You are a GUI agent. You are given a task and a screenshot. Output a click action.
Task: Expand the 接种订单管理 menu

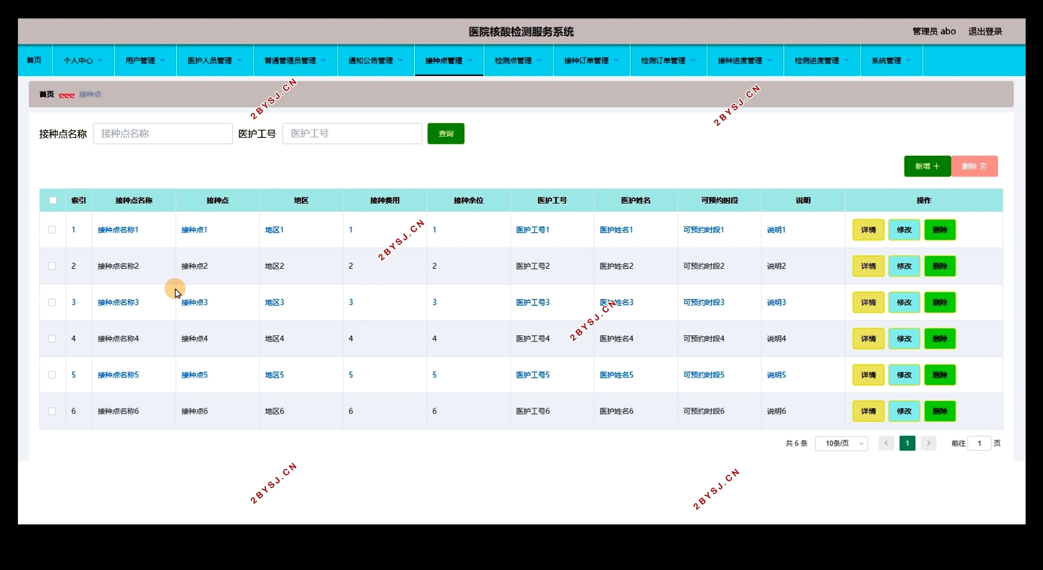[592, 60]
